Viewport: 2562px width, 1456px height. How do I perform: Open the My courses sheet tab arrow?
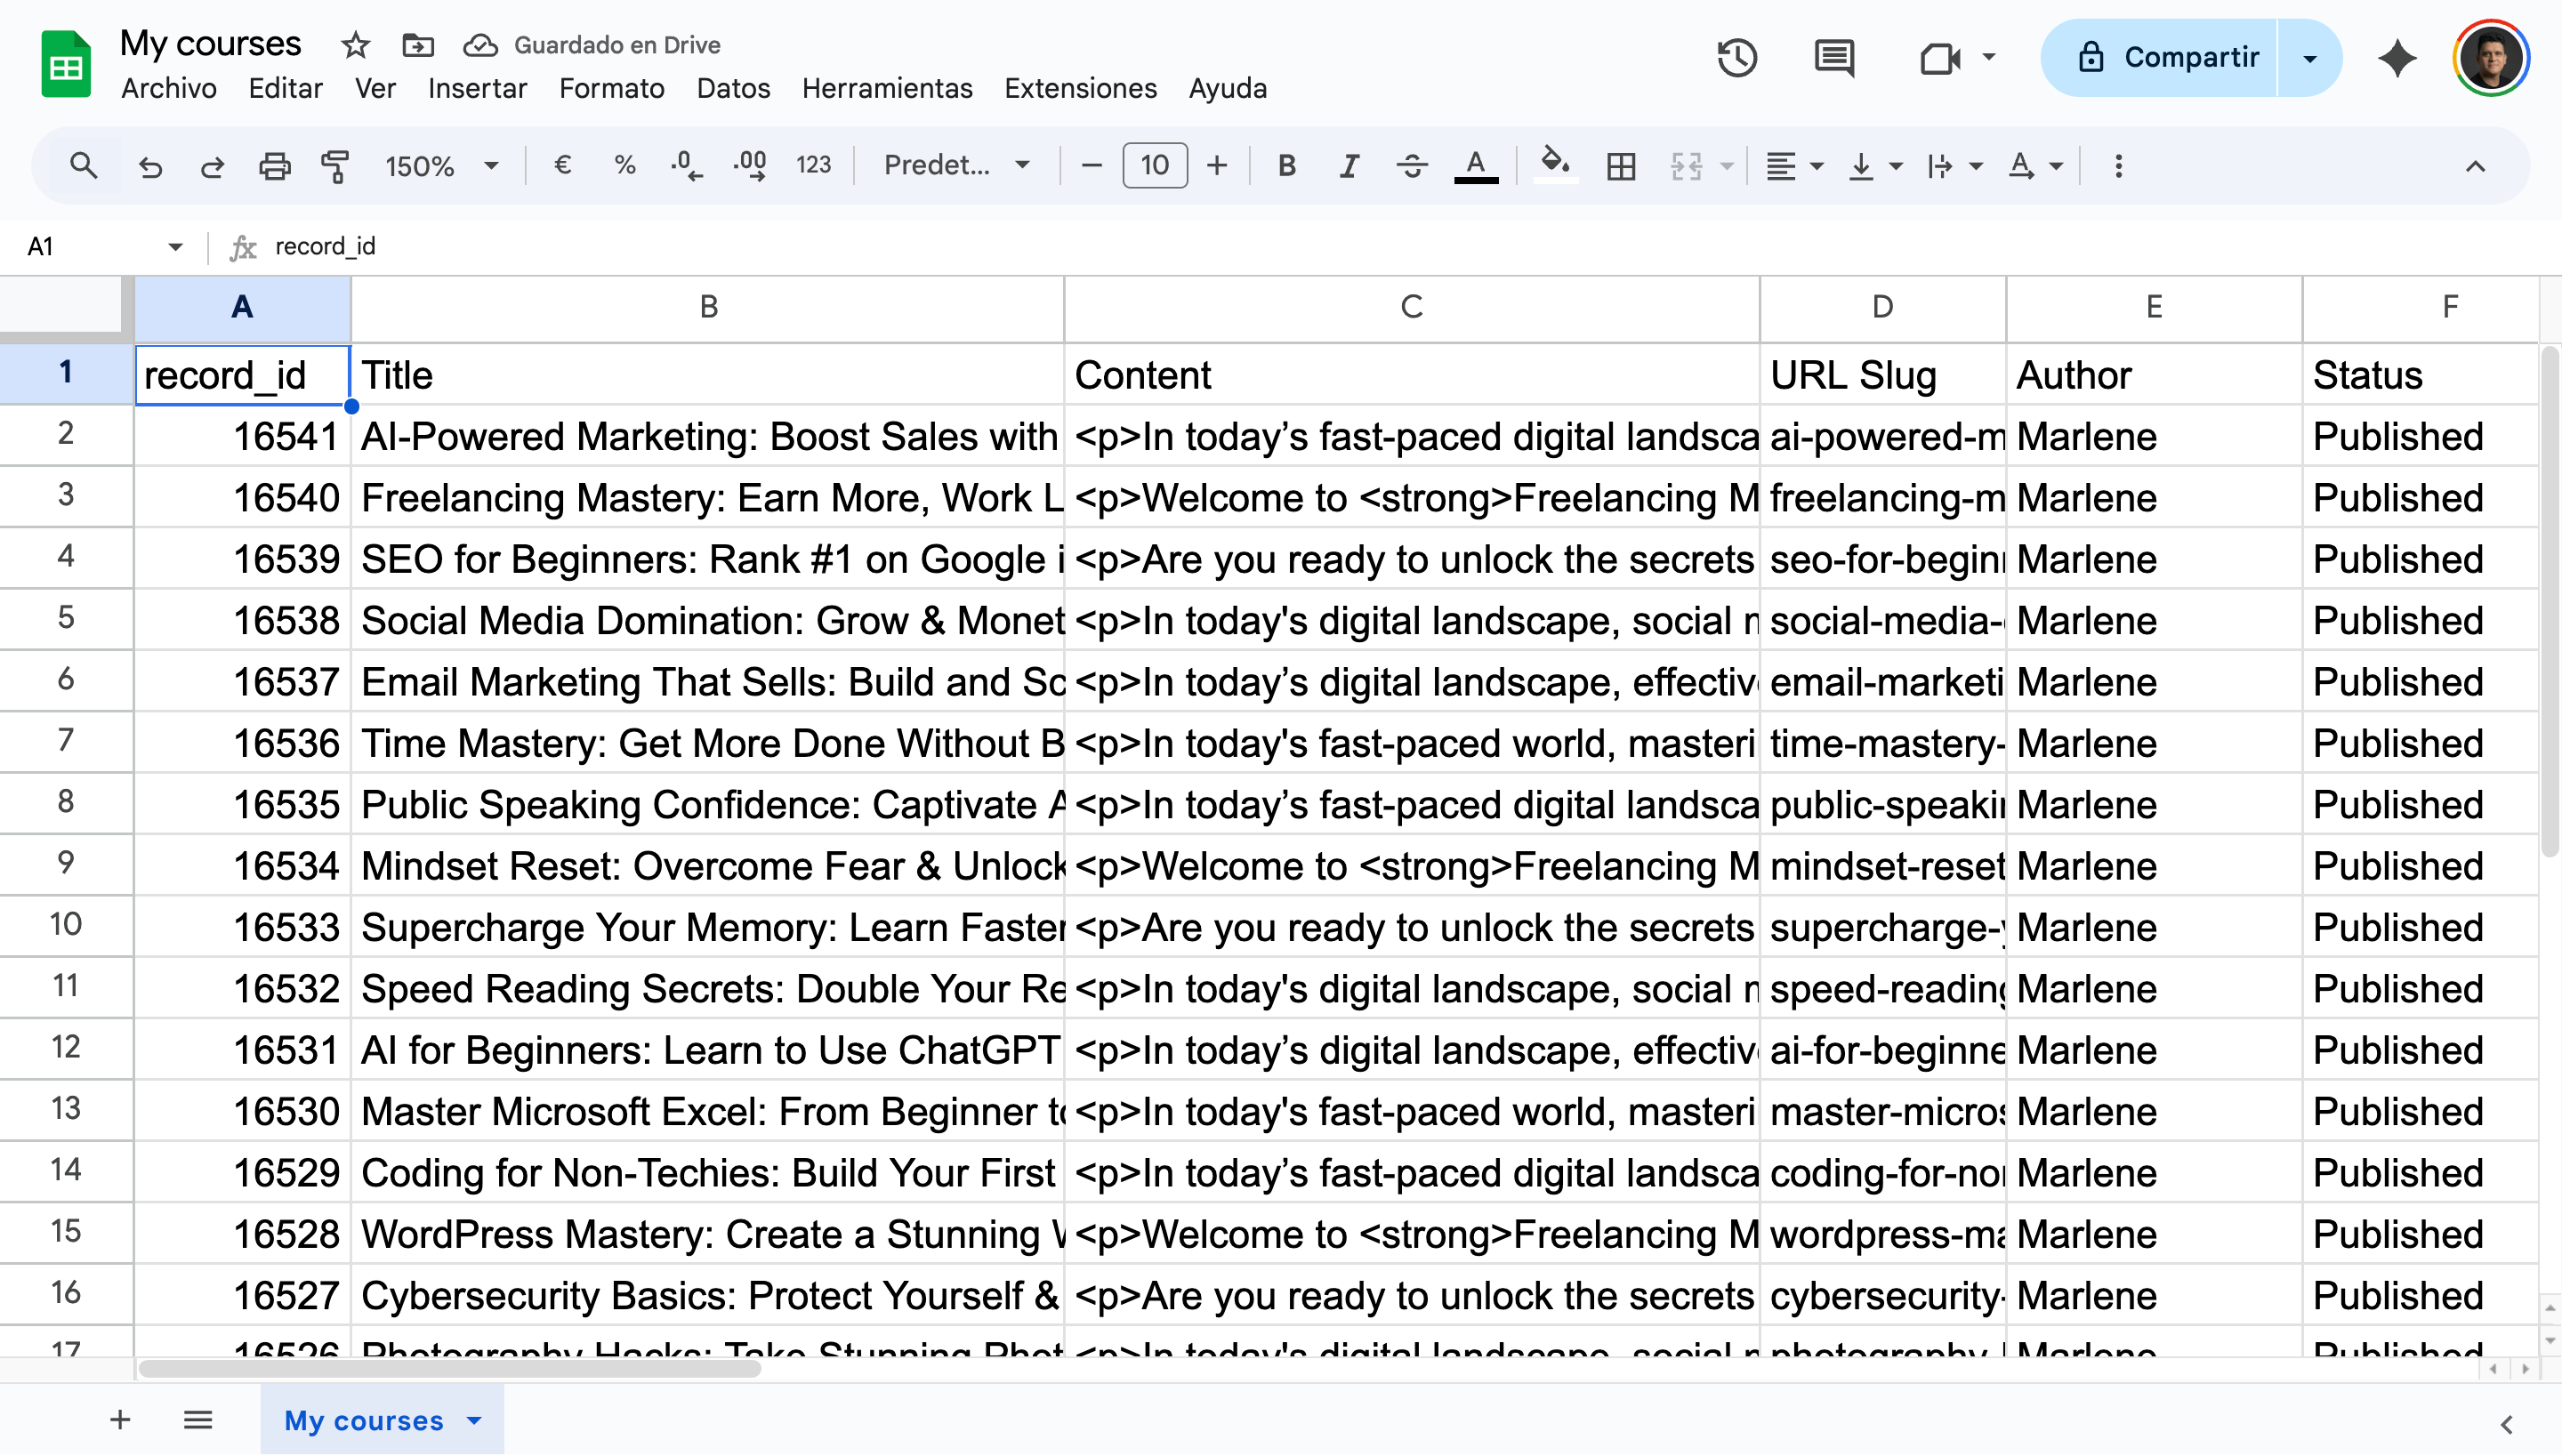click(475, 1420)
